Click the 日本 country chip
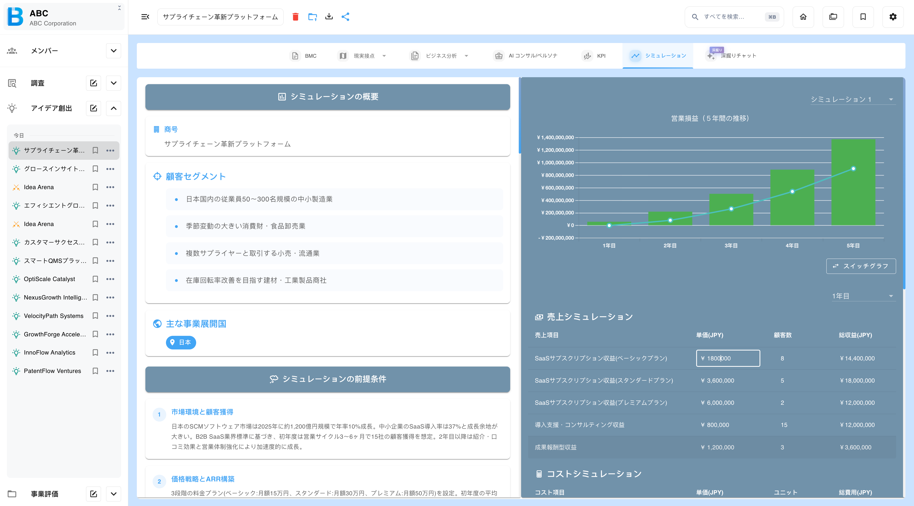Screen dimensions: 914x506 [181, 342]
